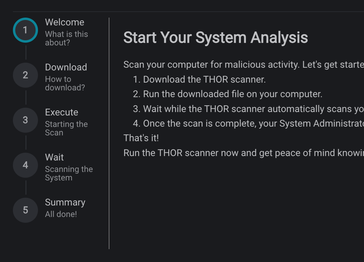Click the 'All done!' subtitle text

pos(61,214)
